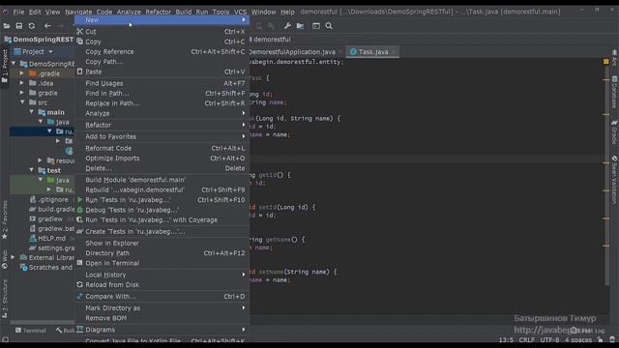The width and height of the screenshot is (619, 348).
Task: Open the Project tool window sidebar tab
Action: [x=5, y=66]
